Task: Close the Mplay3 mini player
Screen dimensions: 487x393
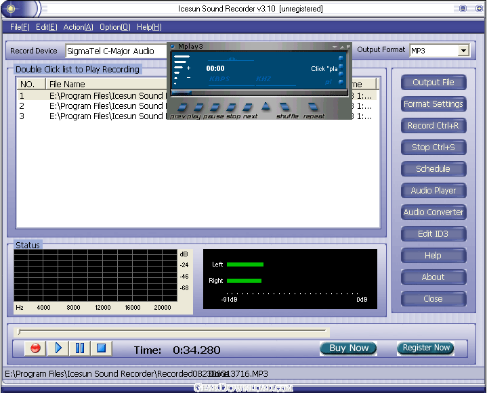Action: pos(348,47)
